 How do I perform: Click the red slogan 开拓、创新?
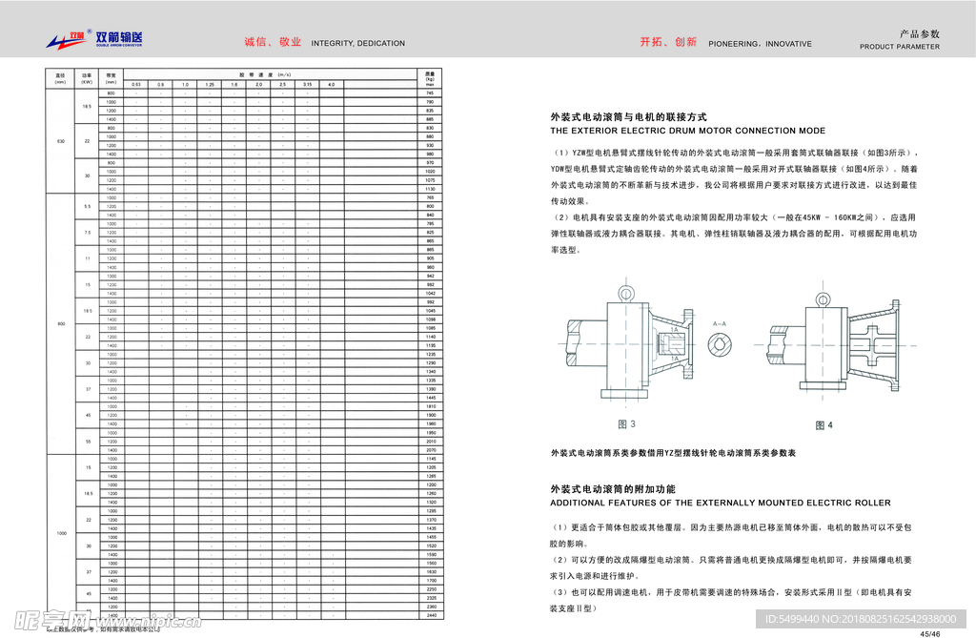pyautogui.click(x=668, y=42)
